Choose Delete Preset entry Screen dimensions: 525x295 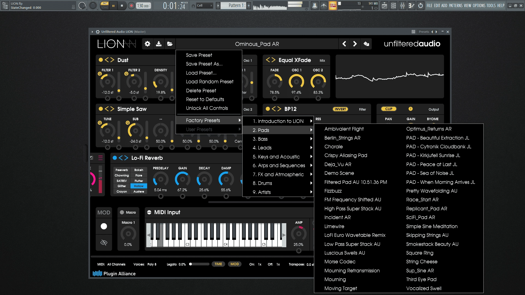point(209,91)
